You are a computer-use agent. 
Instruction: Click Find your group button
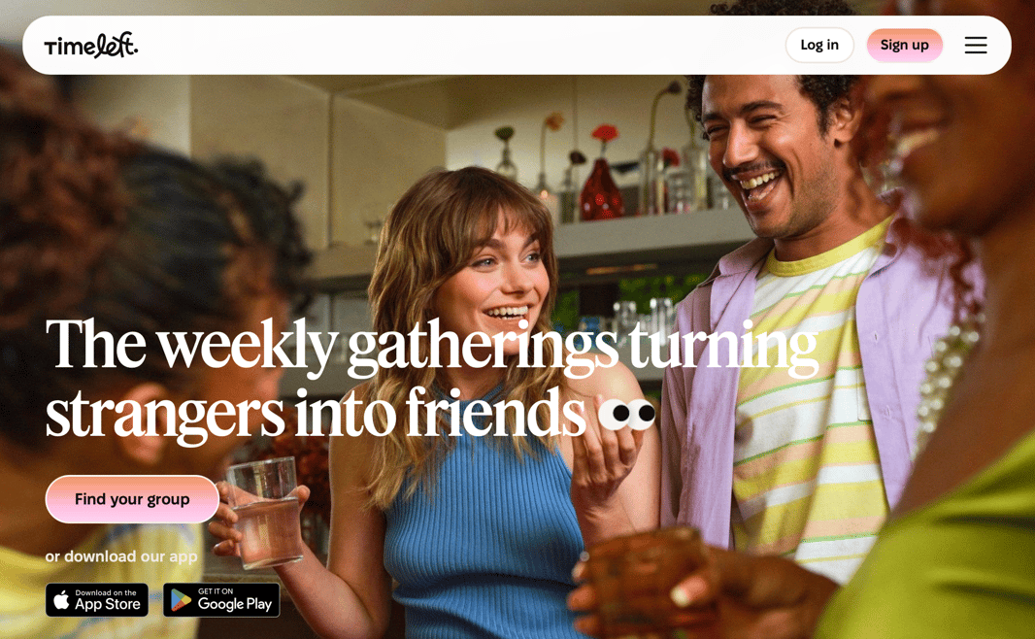(x=132, y=499)
